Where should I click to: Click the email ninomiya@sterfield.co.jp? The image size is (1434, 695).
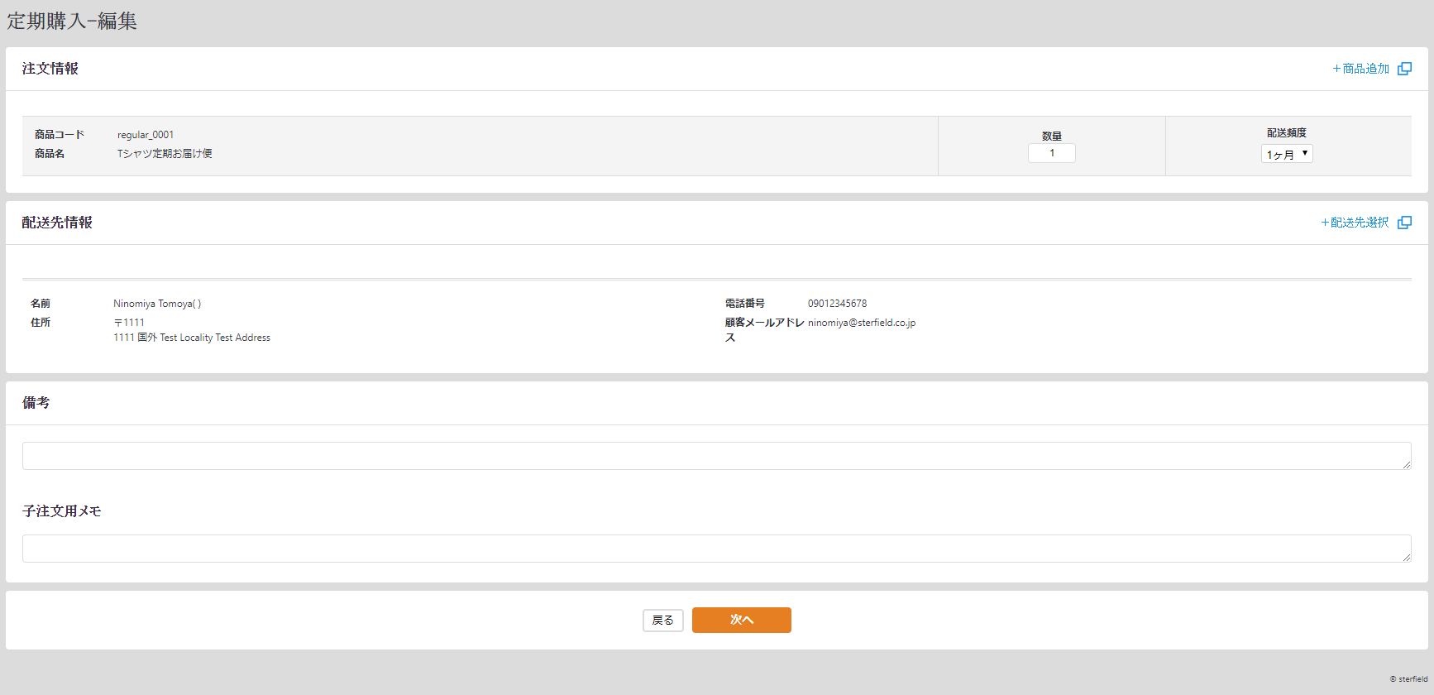click(861, 323)
